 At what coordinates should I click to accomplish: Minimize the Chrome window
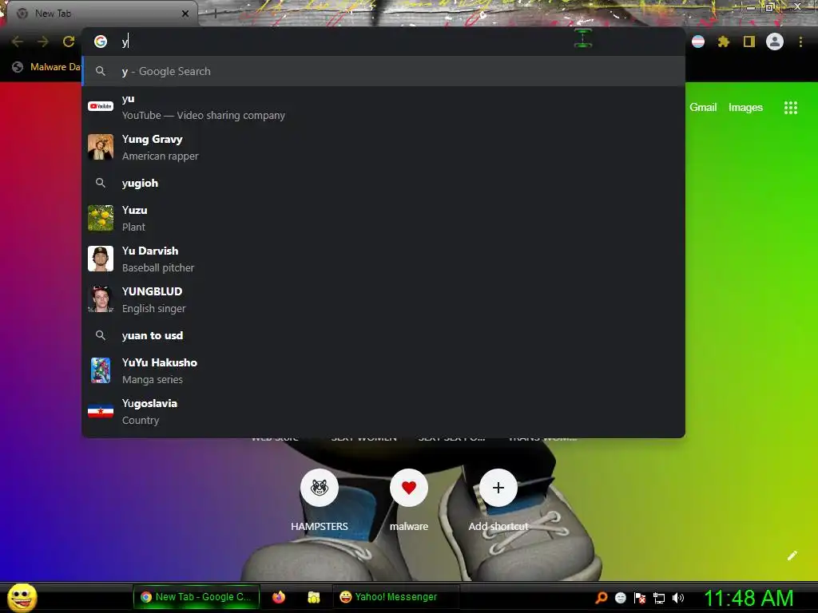(750, 6)
